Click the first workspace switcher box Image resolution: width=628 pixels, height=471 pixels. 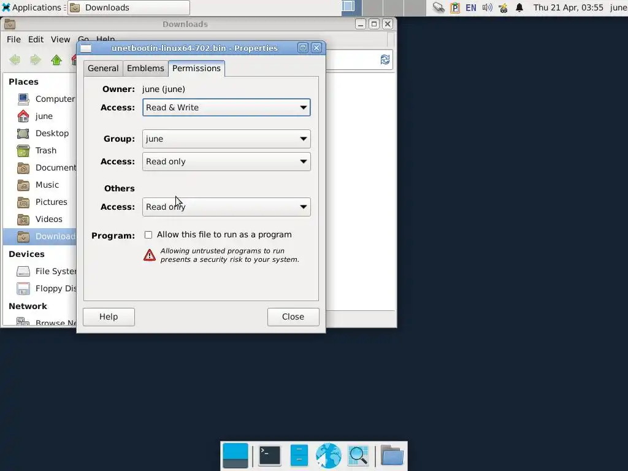(351, 7)
